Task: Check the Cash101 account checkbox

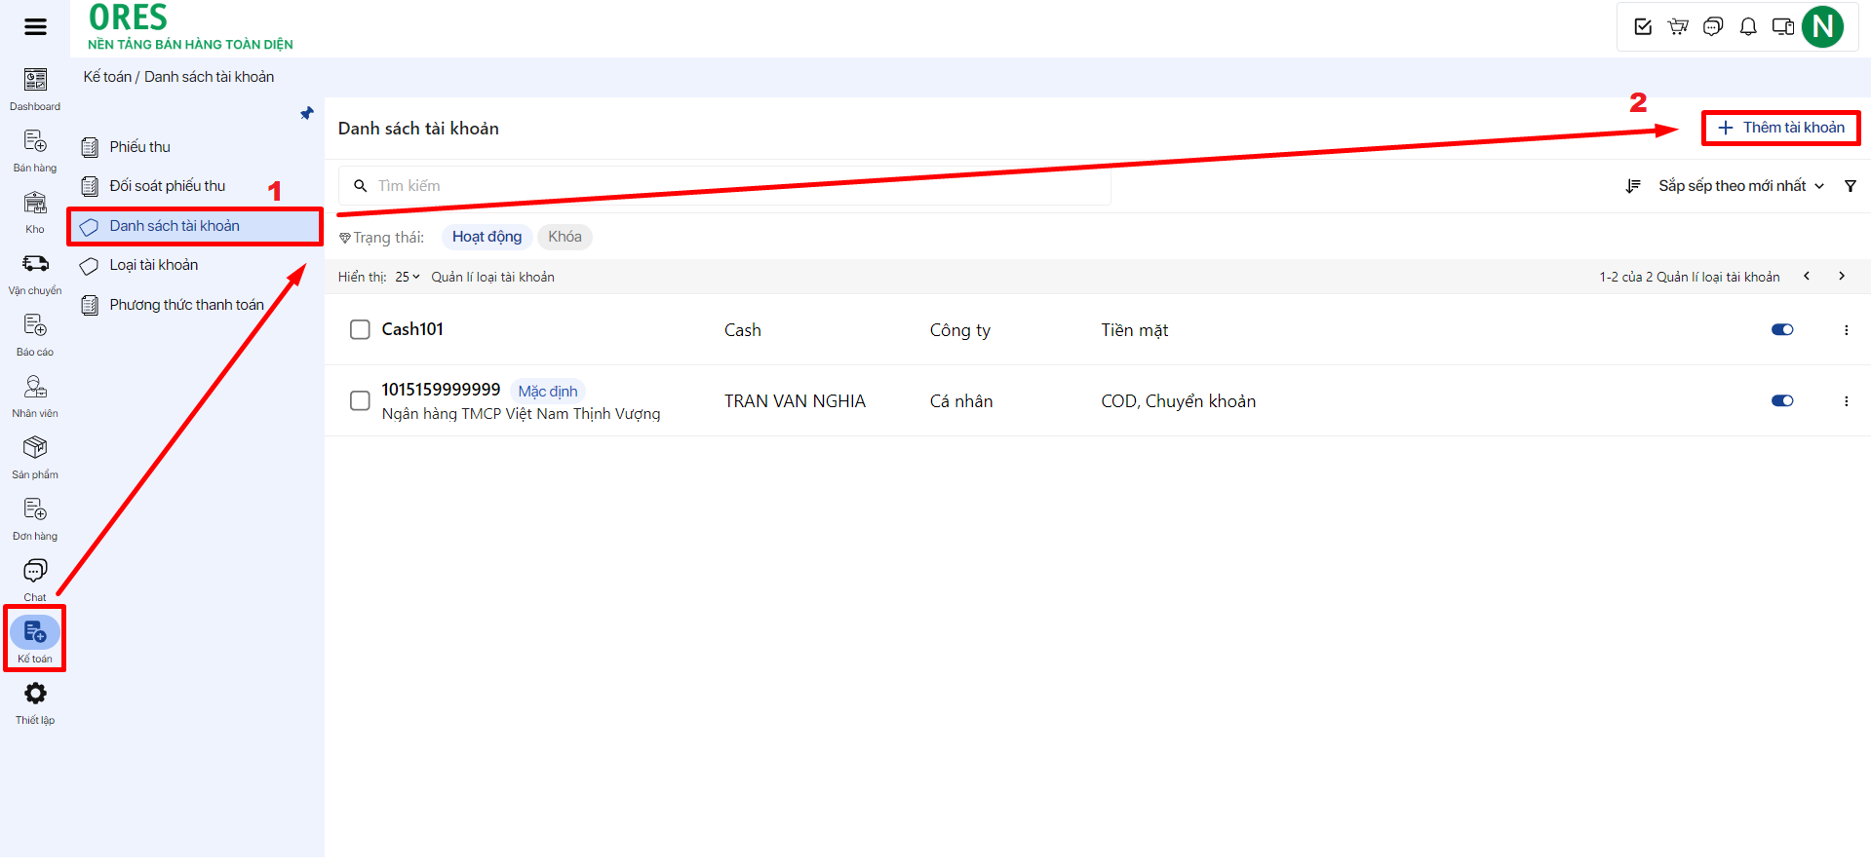Action: [x=360, y=329]
